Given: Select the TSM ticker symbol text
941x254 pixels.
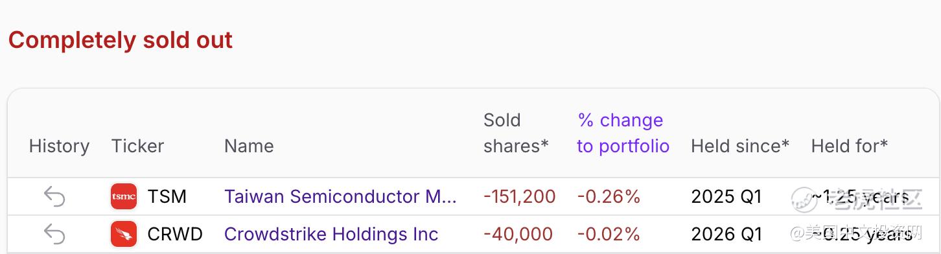Looking at the screenshot, I should [167, 196].
